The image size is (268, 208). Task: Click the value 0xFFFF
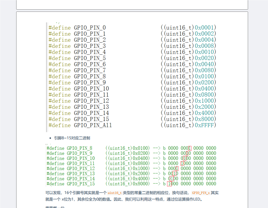204,125
